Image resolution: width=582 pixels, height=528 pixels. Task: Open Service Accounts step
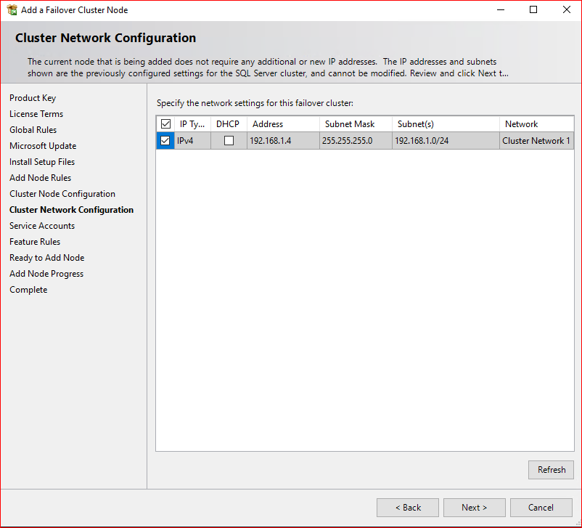click(42, 226)
